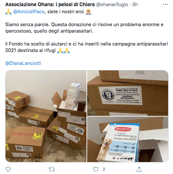Open the three-dot more options menu

coord(165,5)
